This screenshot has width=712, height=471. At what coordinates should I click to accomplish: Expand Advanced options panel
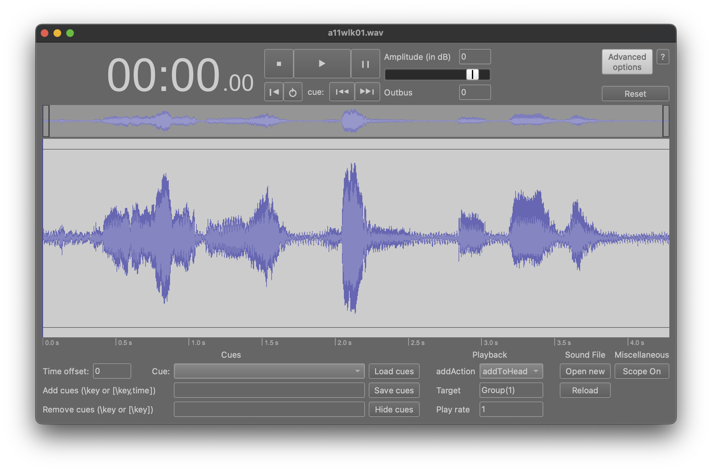point(627,62)
